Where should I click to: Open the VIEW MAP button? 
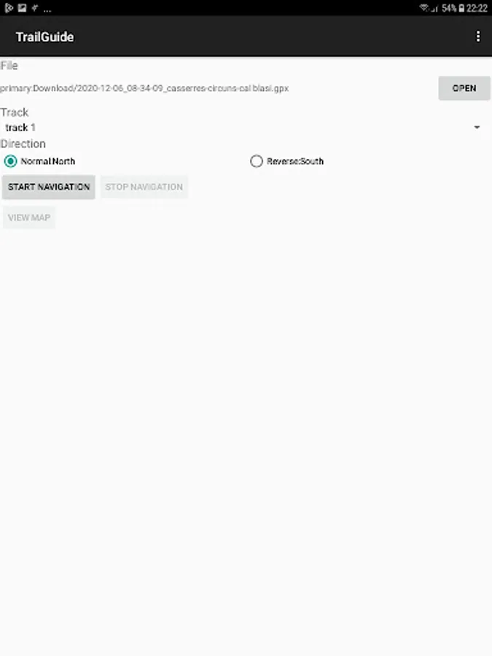(29, 217)
